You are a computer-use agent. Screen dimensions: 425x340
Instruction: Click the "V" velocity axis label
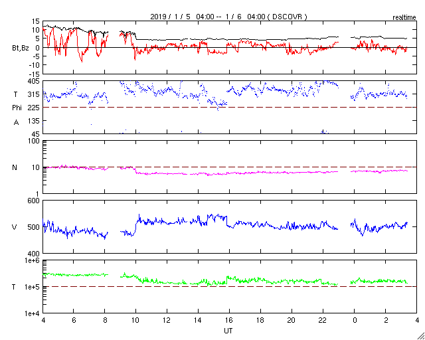click(15, 227)
